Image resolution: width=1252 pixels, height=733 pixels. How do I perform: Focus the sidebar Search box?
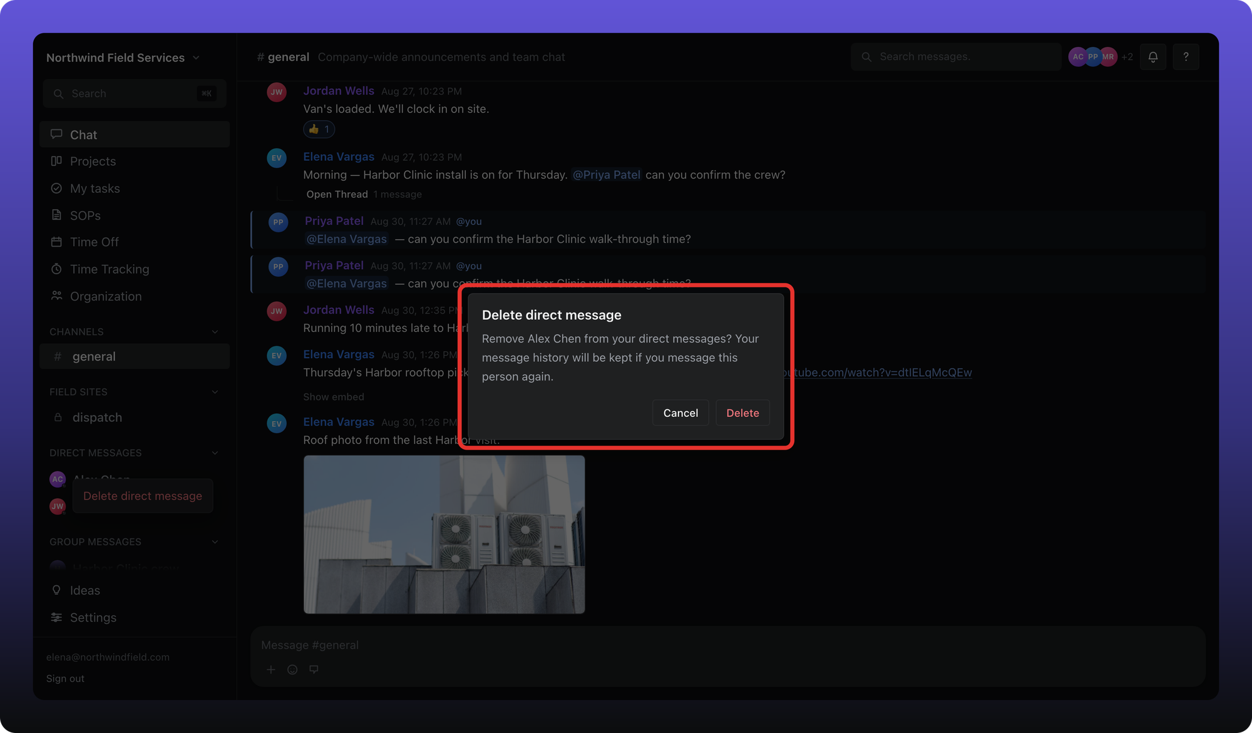click(x=135, y=94)
